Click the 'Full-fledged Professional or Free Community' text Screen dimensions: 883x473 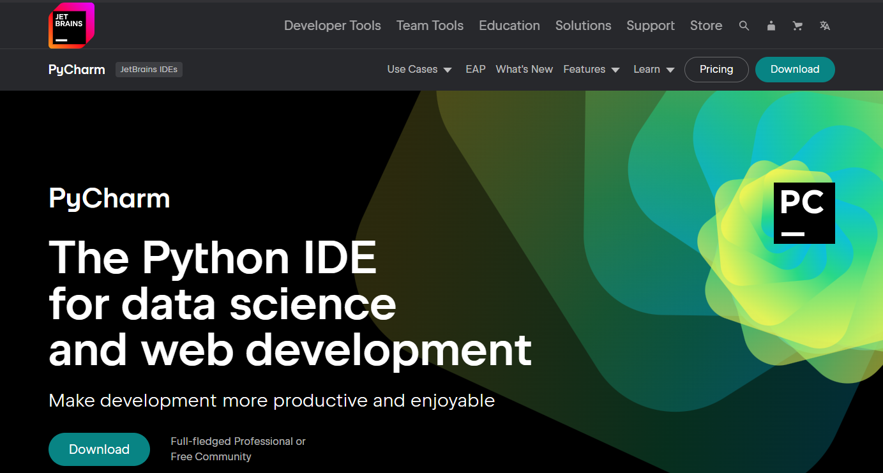tap(238, 449)
